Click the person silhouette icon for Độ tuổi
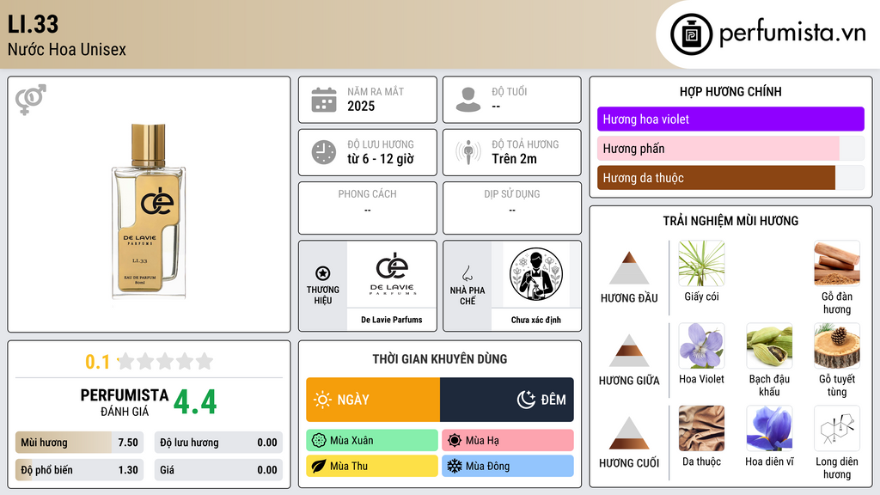Viewport: 880px width, 495px height. (x=468, y=100)
